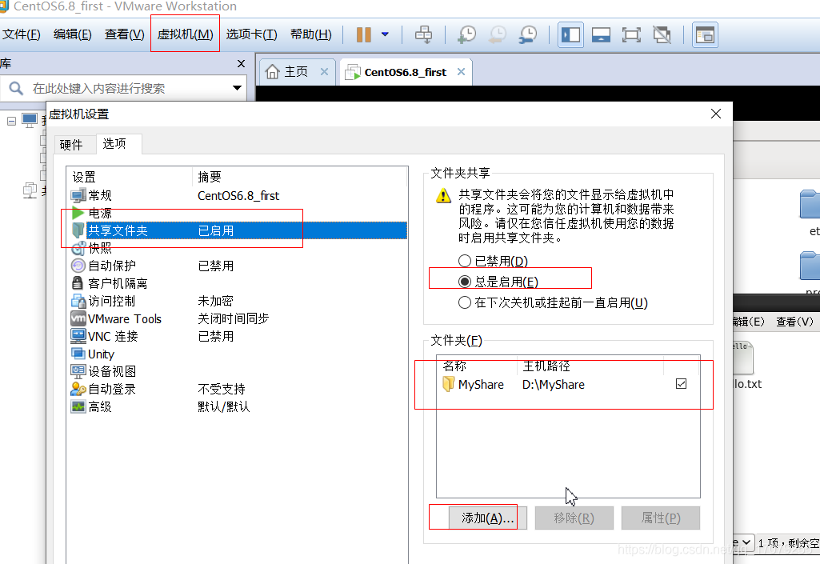Select the 电源 settings row
820x564 pixels.
[x=238, y=213]
